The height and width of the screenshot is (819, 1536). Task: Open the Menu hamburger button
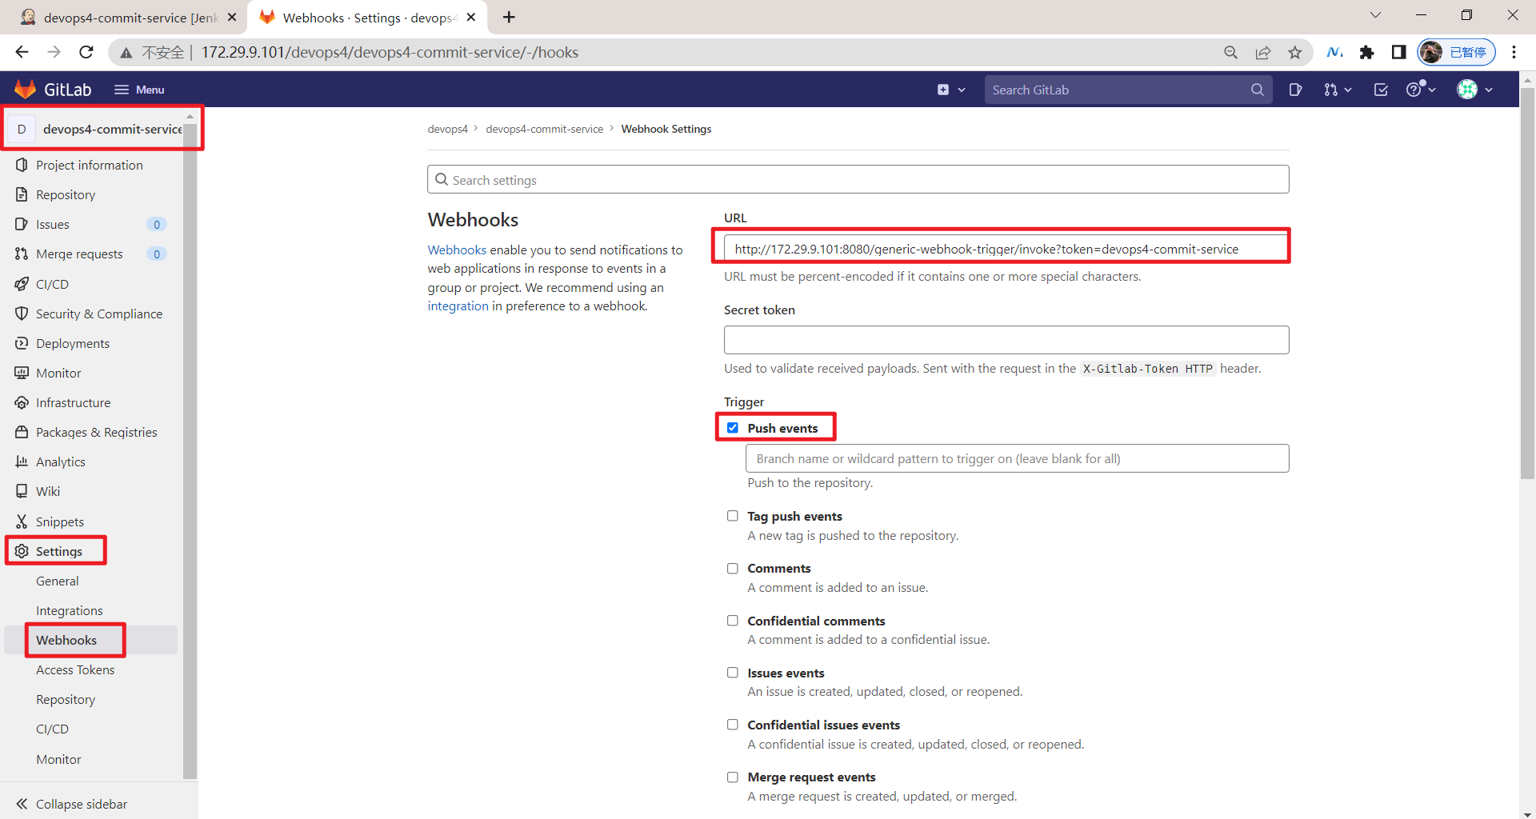[139, 90]
